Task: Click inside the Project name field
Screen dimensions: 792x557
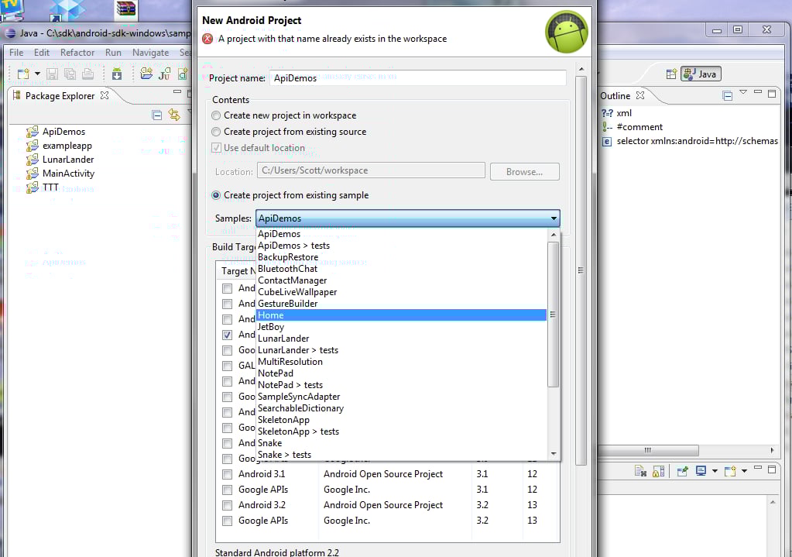Action: [387, 77]
